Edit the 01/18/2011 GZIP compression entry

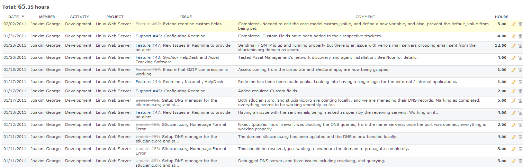click(x=513, y=70)
